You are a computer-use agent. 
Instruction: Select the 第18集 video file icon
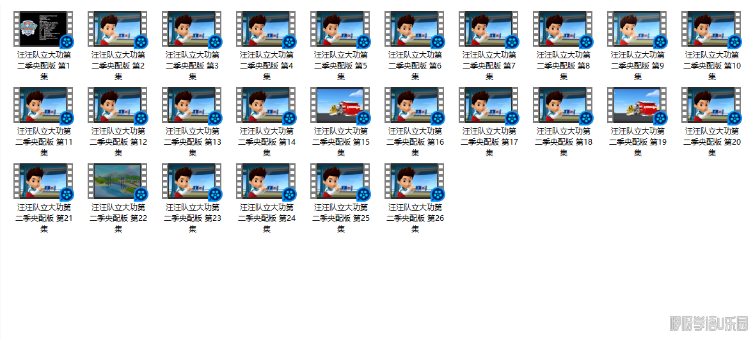coord(563,106)
